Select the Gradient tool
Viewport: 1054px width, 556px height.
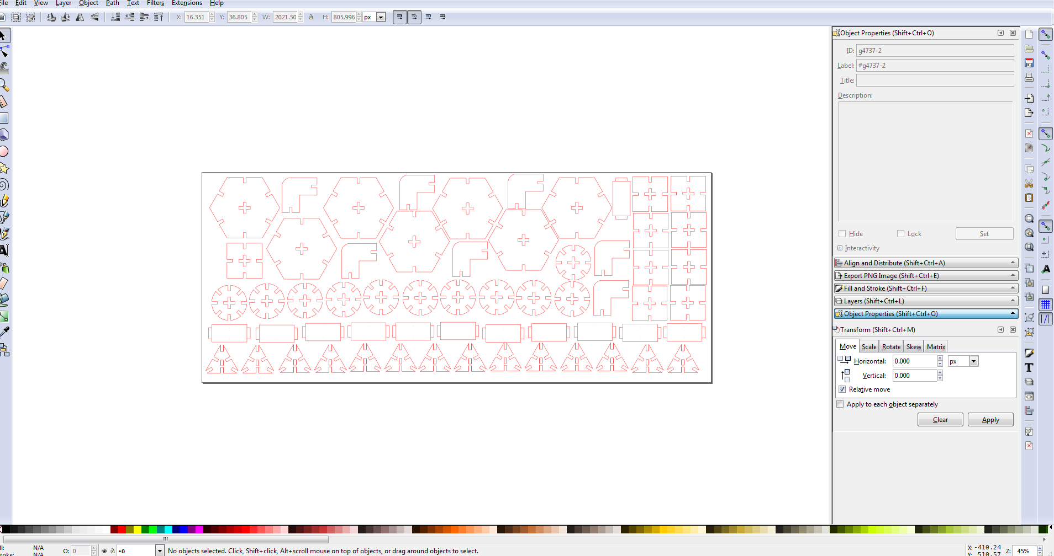pos(3,316)
